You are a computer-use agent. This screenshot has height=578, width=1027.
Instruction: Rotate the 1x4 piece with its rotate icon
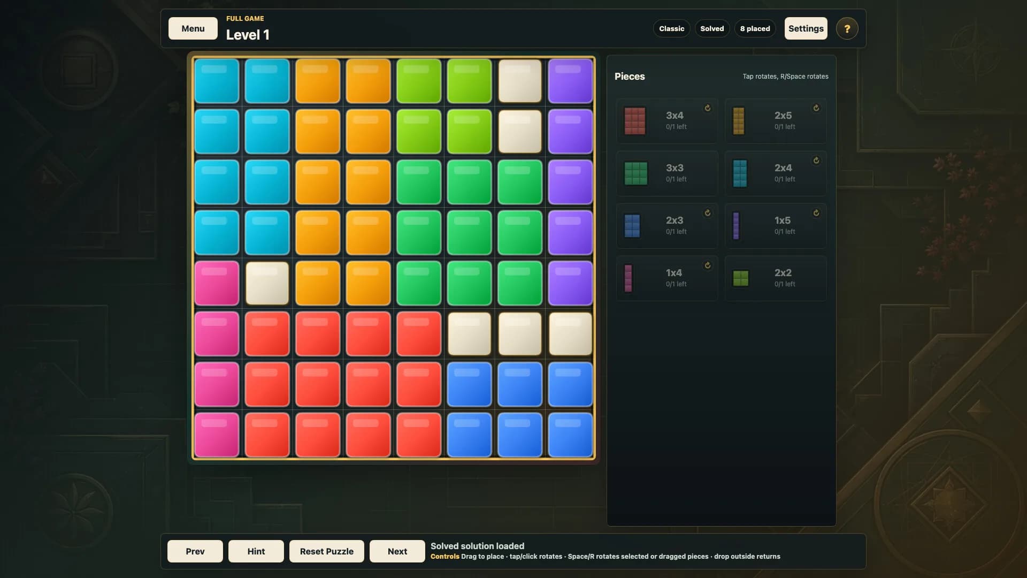click(708, 265)
